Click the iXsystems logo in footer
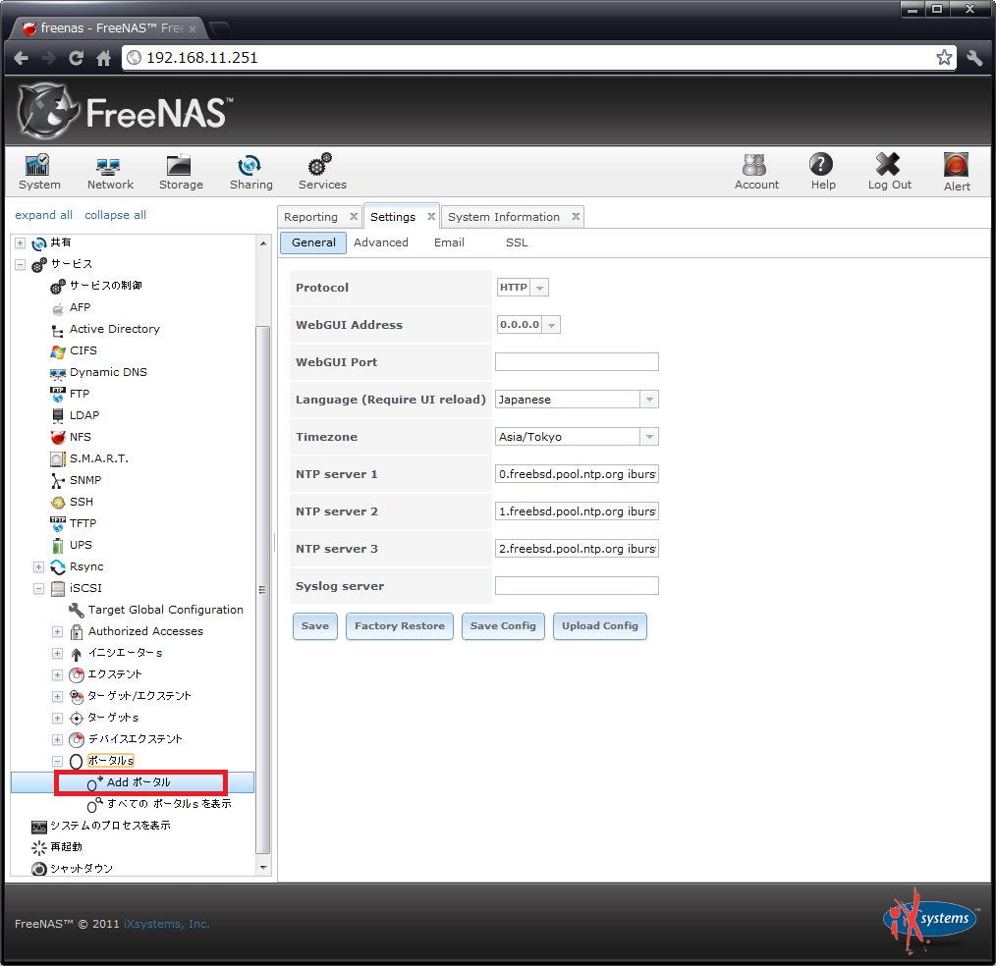996x966 pixels. pyautogui.click(x=929, y=920)
